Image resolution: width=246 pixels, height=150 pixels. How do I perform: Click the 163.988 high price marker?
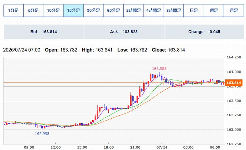click(x=159, y=69)
